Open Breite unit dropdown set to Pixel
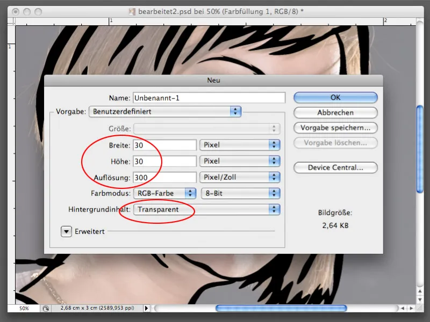430x322 pixels. point(240,145)
